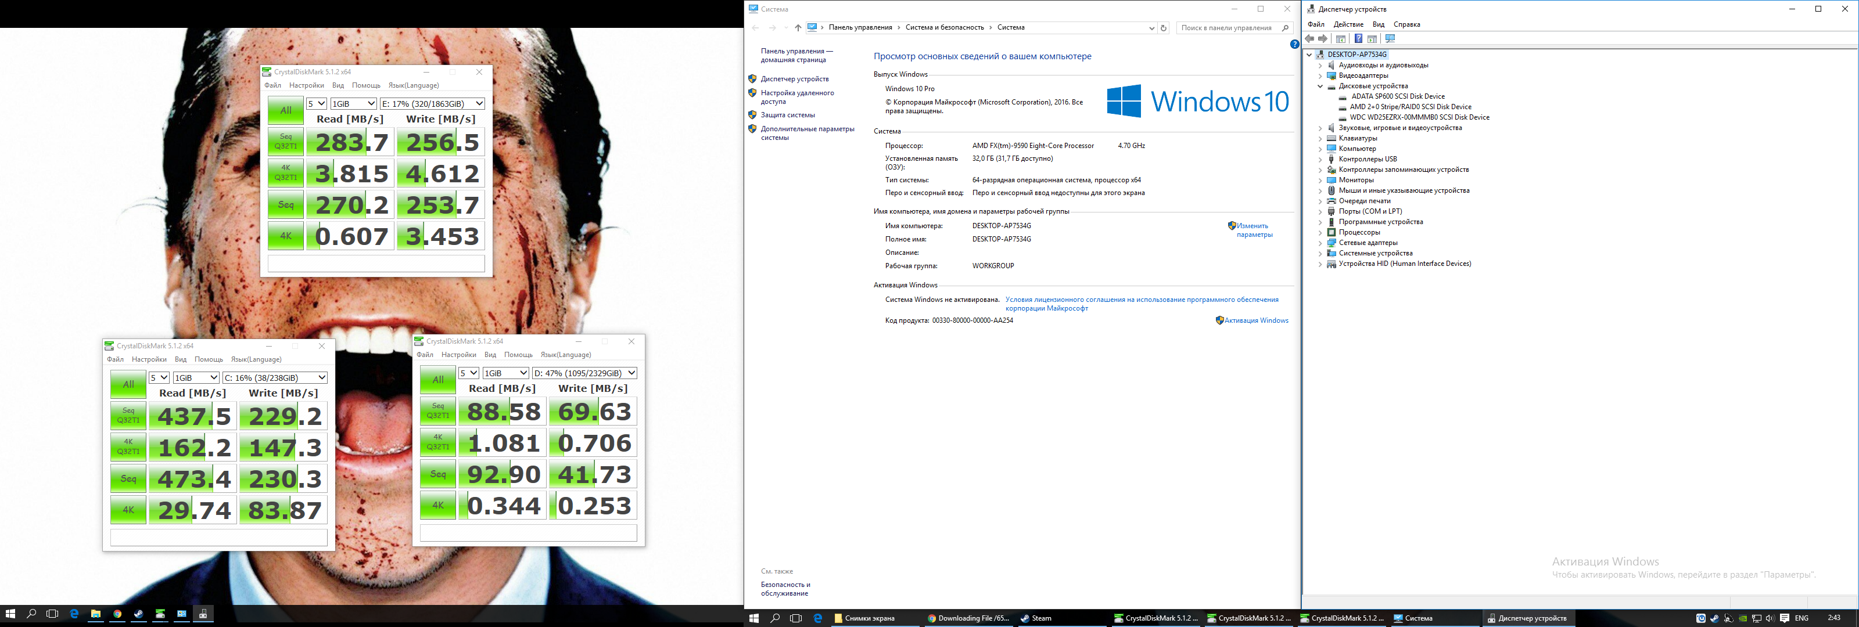Click scan for hardware changes toolbar icon
The height and width of the screenshot is (627, 1859).
pyautogui.click(x=1390, y=39)
